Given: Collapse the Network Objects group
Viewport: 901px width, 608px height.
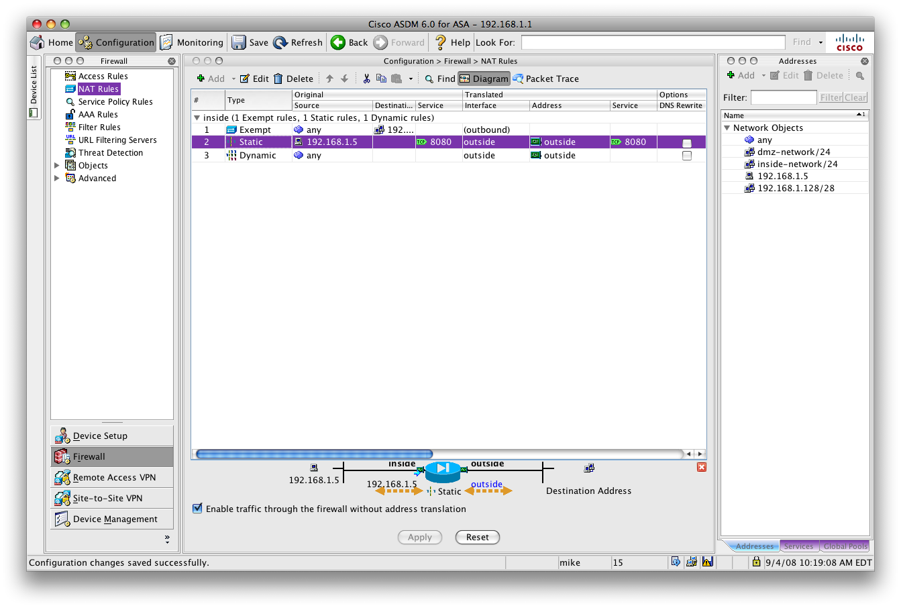Looking at the screenshot, I should (727, 128).
